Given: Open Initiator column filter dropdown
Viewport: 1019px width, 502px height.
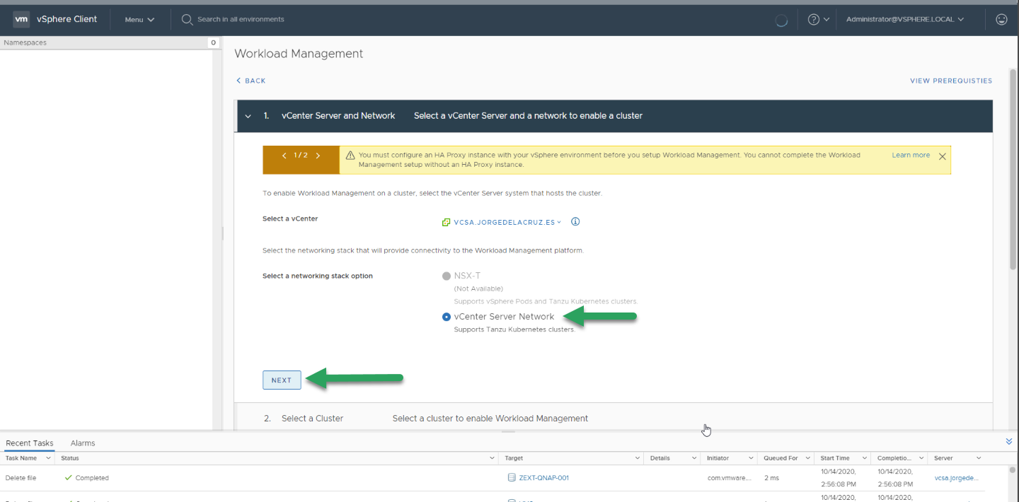Looking at the screenshot, I should (x=751, y=458).
